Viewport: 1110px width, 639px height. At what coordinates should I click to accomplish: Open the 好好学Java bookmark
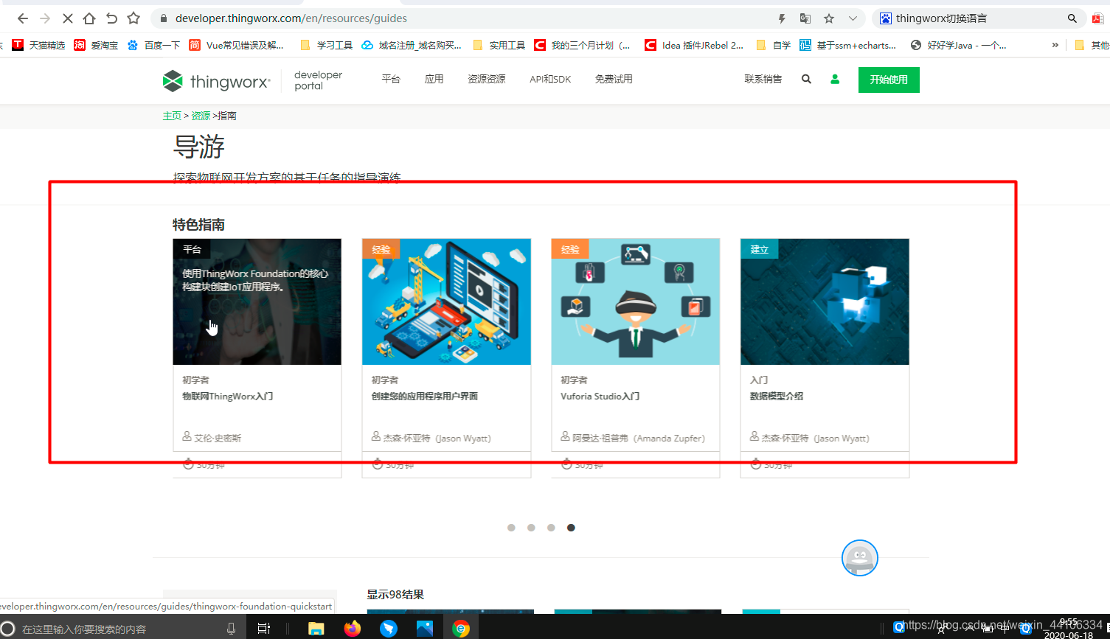(959, 45)
